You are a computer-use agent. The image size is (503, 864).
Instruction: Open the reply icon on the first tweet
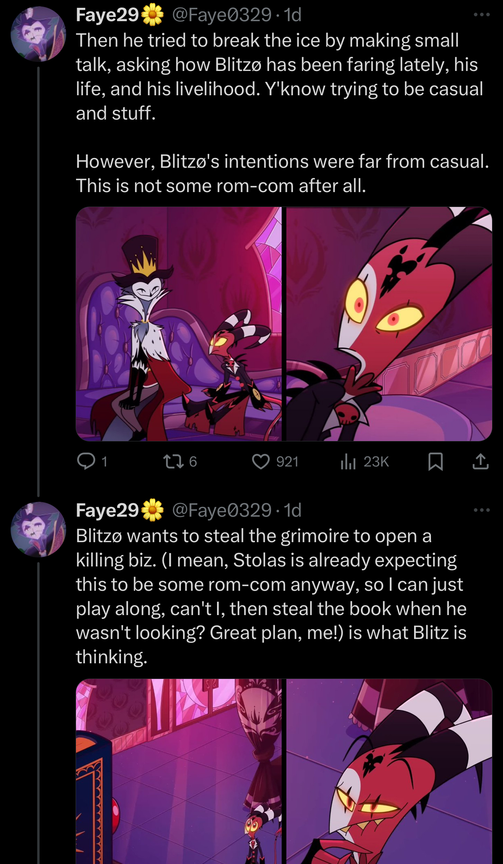click(x=86, y=461)
